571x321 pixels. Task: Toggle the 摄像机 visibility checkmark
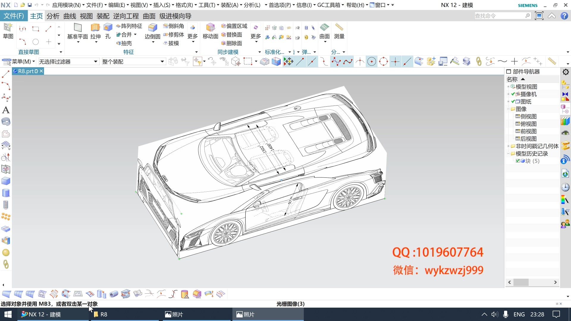pos(513,94)
